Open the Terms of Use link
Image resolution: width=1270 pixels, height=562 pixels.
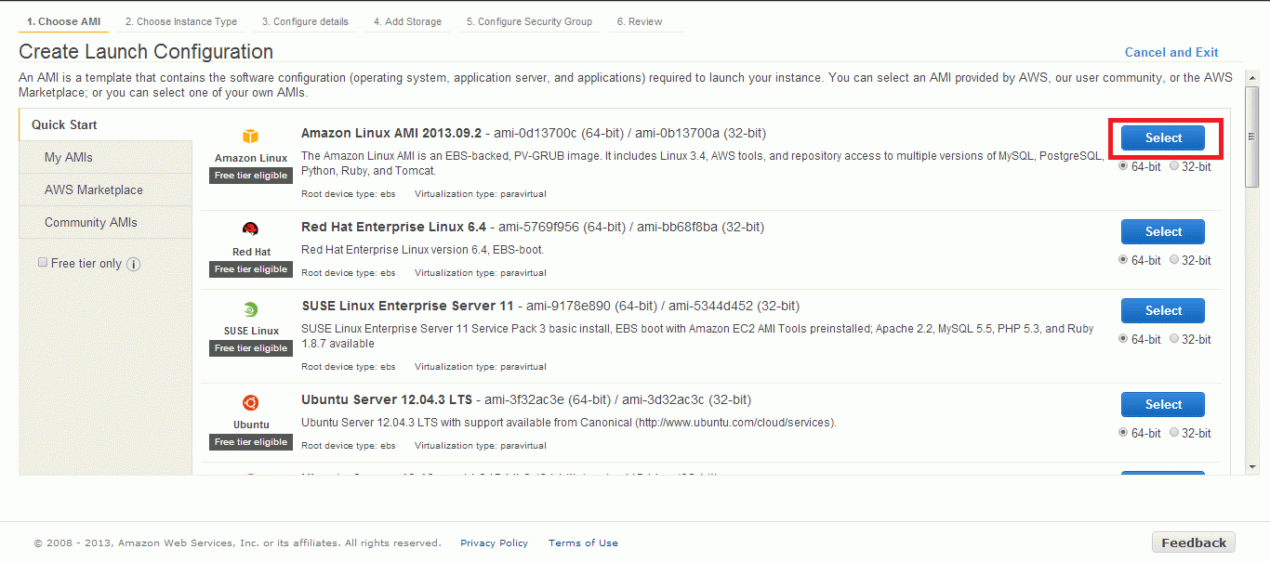[583, 542]
